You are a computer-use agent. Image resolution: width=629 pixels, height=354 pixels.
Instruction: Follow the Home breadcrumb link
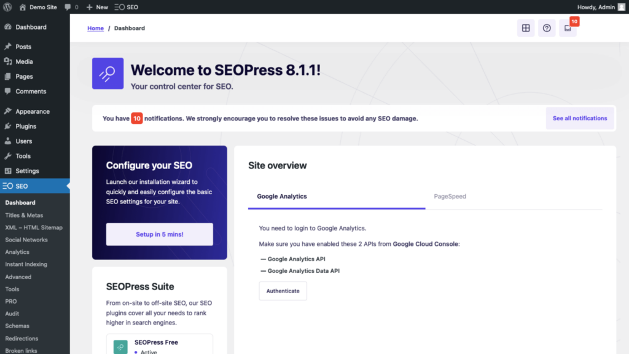click(95, 28)
